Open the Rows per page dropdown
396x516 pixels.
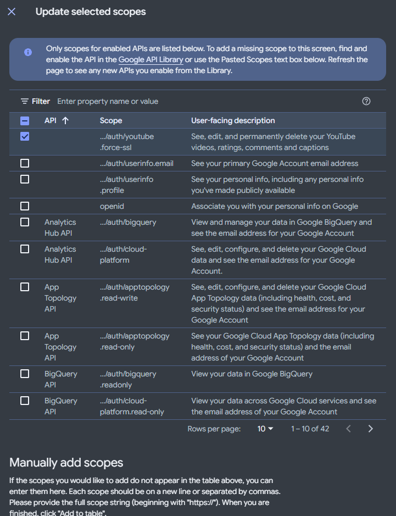265,429
